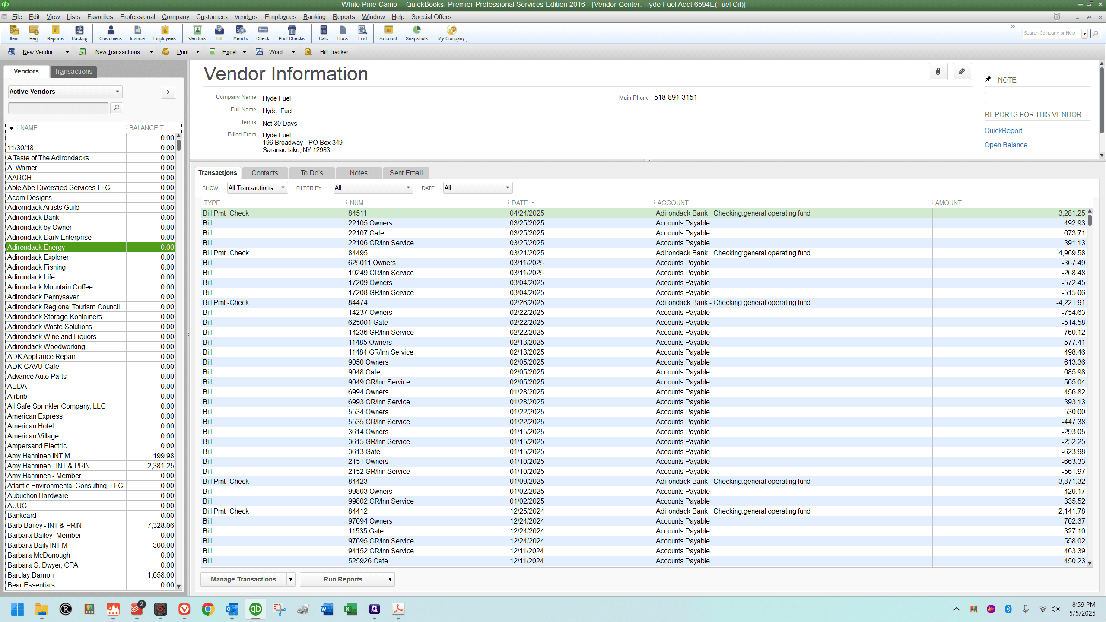Expand the Excel dropdown arrow

245,52
